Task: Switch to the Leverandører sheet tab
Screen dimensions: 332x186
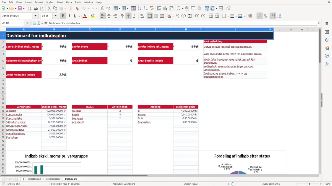Action: click(53, 179)
